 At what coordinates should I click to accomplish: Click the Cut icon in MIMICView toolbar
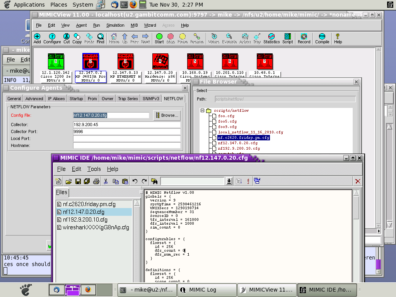tap(67, 38)
